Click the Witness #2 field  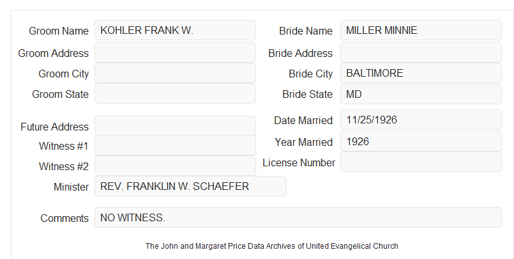[x=175, y=166]
